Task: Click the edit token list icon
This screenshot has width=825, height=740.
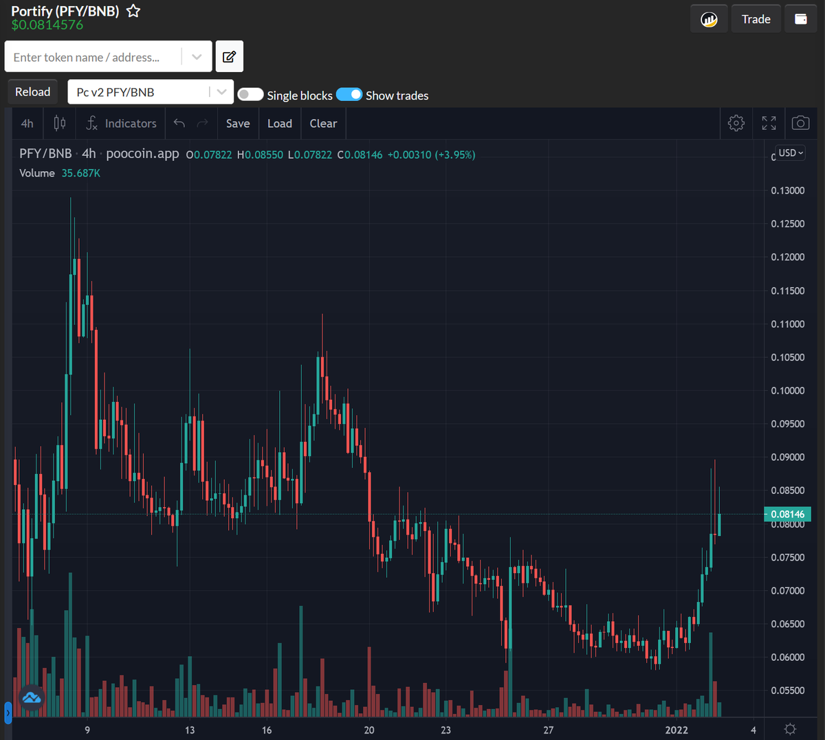Action: pyautogui.click(x=230, y=56)
